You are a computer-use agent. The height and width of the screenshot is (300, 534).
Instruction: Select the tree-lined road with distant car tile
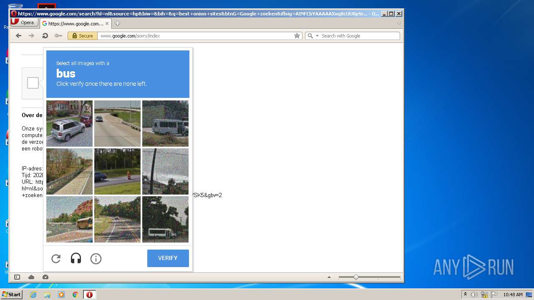pyautogui.click(x=117, y=219)
